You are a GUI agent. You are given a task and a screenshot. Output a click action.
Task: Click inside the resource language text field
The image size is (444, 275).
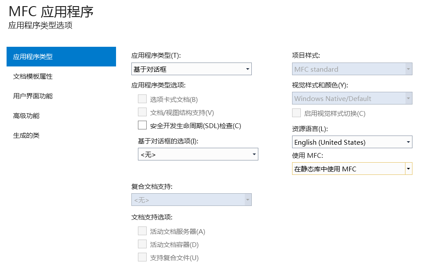[333, 142]
